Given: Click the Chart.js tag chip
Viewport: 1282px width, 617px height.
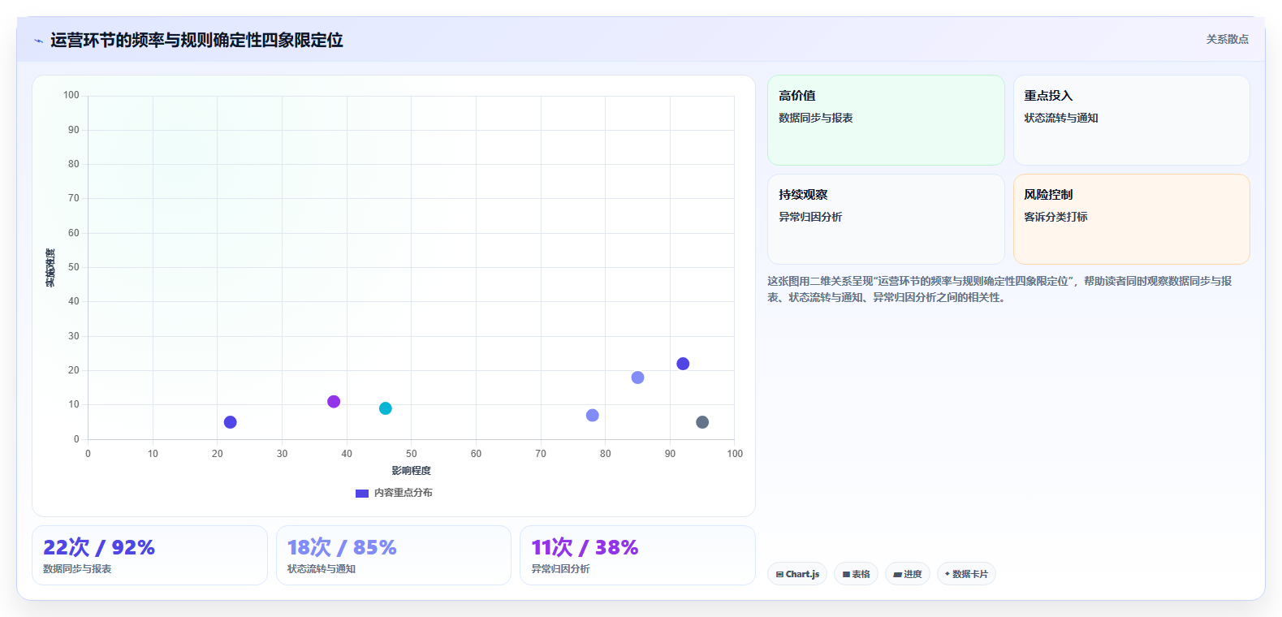Looking at the screenshot, I should (797, 574).
